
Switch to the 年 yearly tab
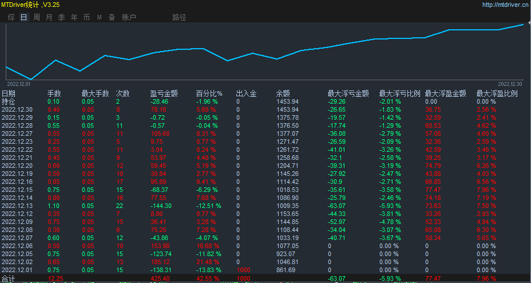pos(74,18)
